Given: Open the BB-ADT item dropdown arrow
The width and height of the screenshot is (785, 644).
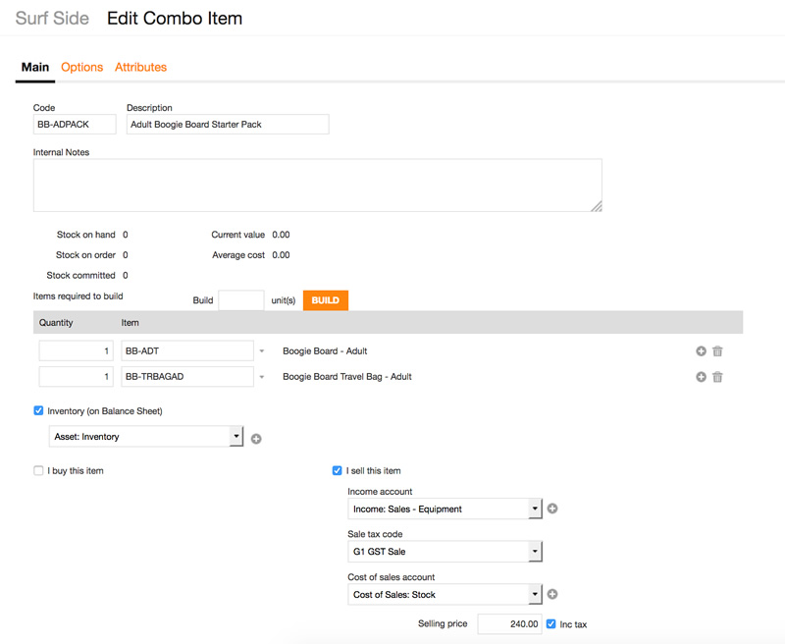Looking at the screenshot, I should pyautogui.click(x=262, y=351).
